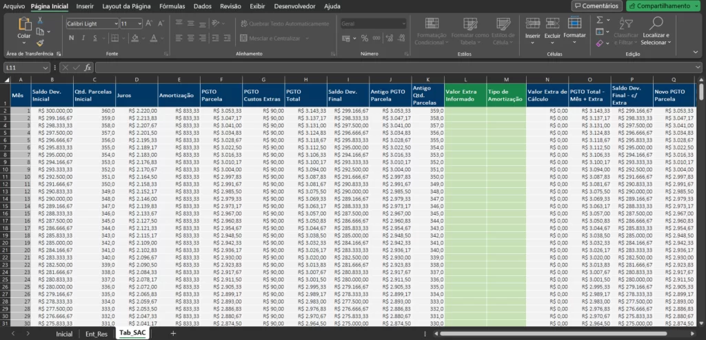Center text horizontally icon
Viewport: 706px width, 340px height.
[x=190, y=39]
